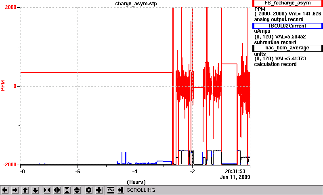Shift the plot down with the down arrow

coord(36,190)
